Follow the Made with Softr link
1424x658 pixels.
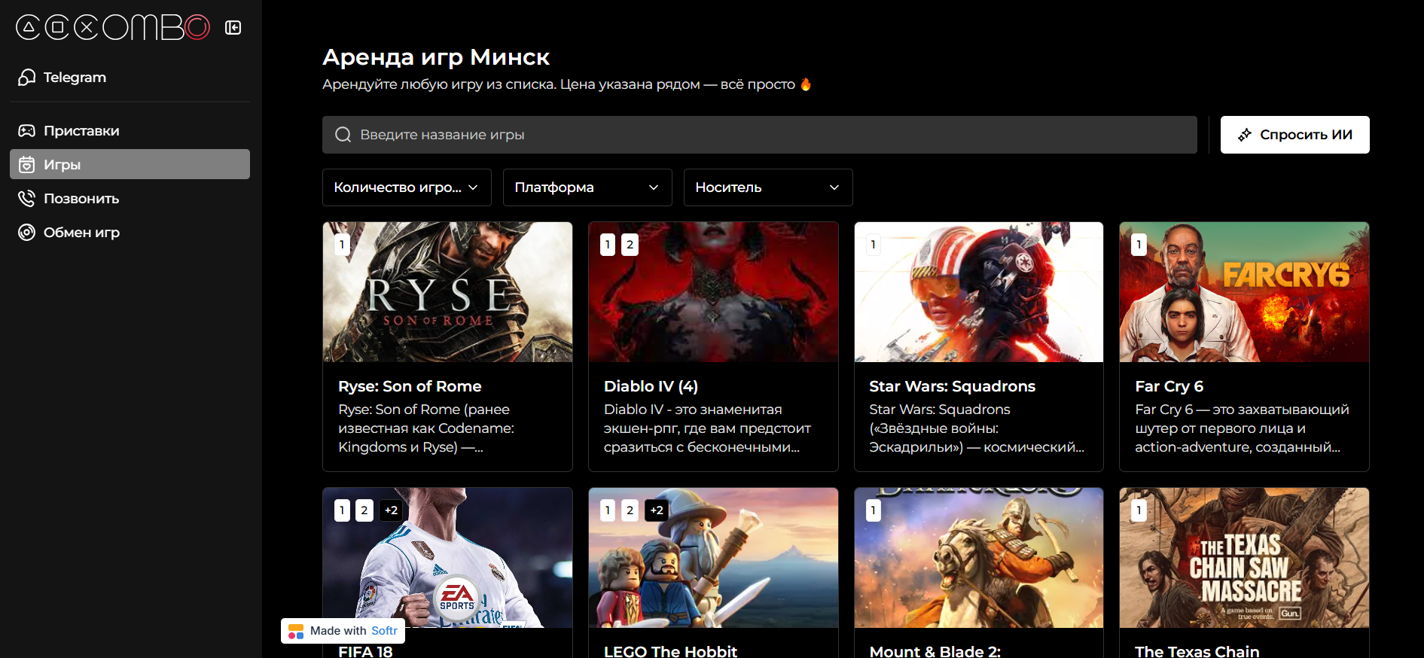[x=343, y=631]
